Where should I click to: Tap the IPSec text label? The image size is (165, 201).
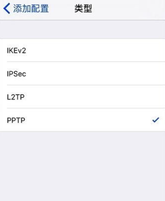coord(16,74)
